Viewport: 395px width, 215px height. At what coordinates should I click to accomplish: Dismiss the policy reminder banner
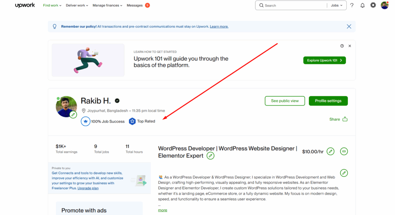coord(349,27)
